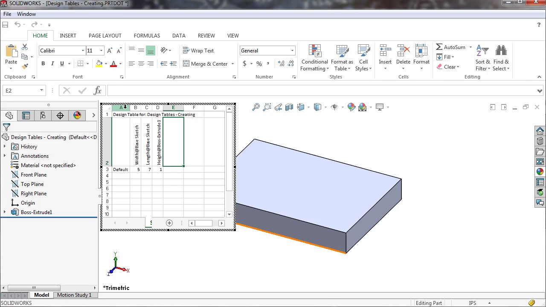Click Merge & Center
The height and width of the screenshot is (307, 546).
[206, 64]
